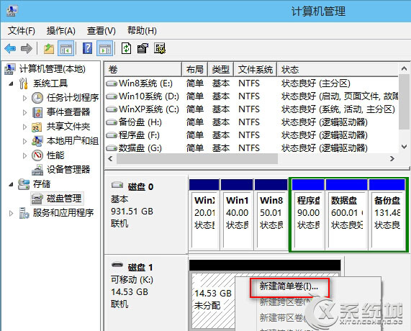Image resolution: width=411 pixels, height=331 pixels.
Task: Click the horizontal scrollbar thumb of volume list
Action: point(197,158)
